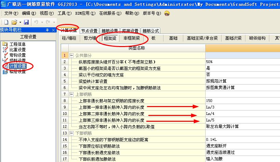Click the 50% value cell in row 2

tap(242, 62)
